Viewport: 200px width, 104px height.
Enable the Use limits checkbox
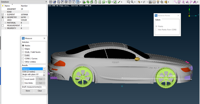23,83
